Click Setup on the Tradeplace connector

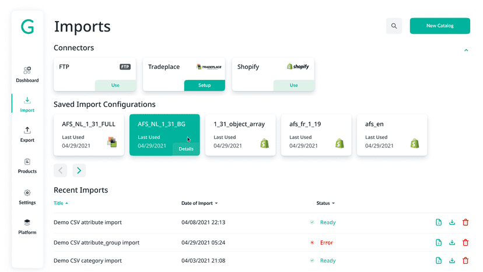pos(205,85)
